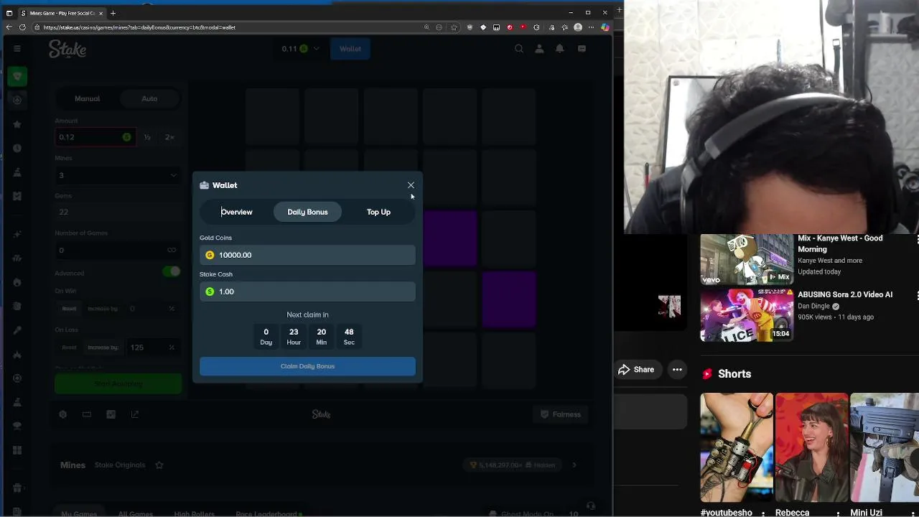Select the Manual betting mode tab
919x517 pixels.
[88, 98]
